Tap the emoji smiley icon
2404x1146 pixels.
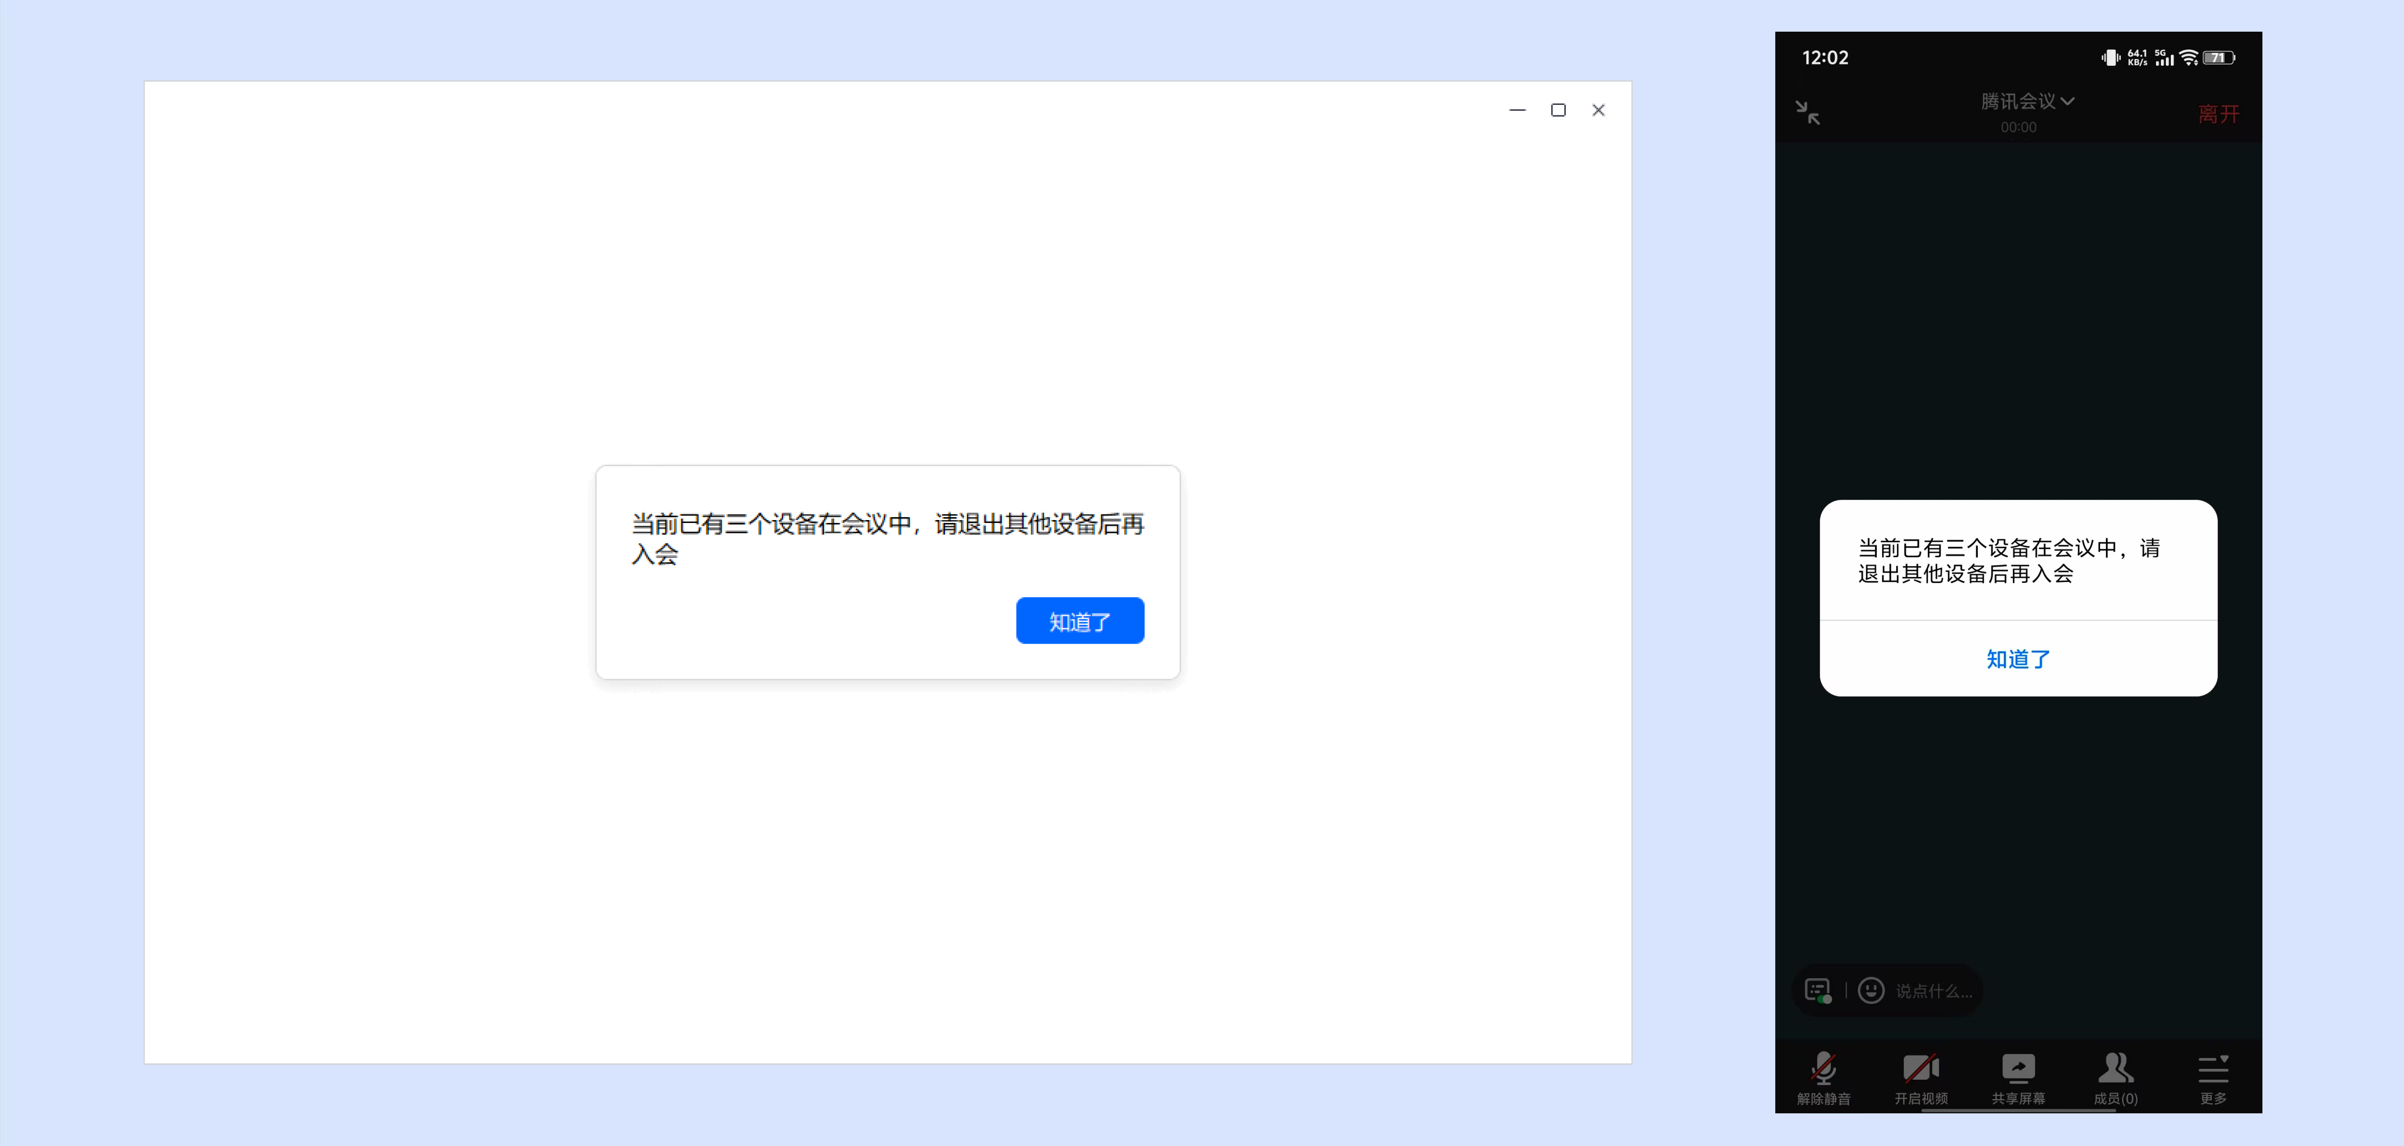pyautogui.click(x=1871, y=990)
